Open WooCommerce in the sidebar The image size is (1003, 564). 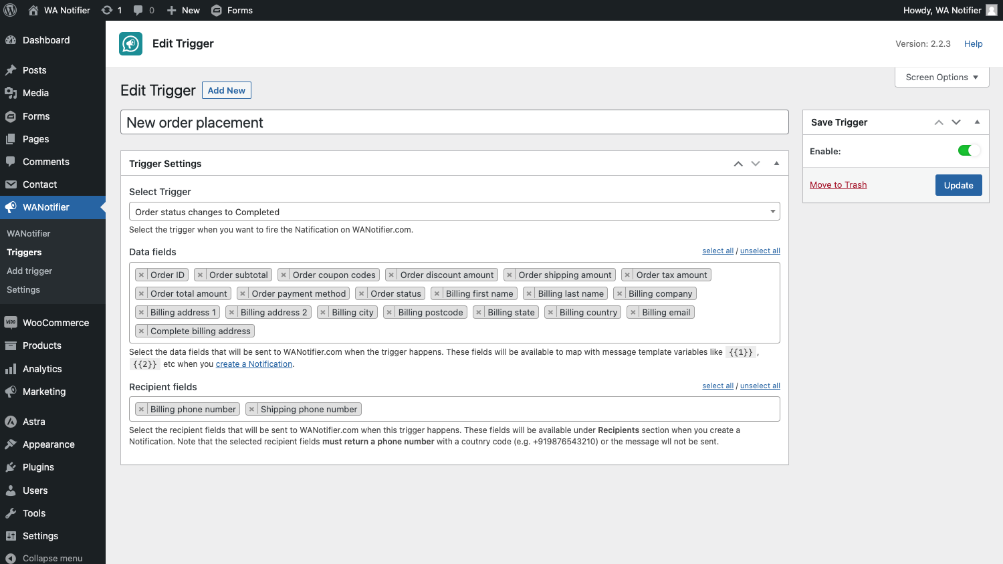coord(55,323)
